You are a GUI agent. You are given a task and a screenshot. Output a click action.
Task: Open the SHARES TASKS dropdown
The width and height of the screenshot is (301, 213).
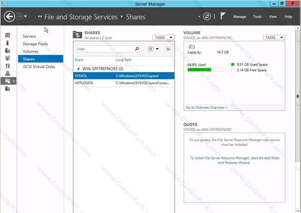(x=163, y=38)
